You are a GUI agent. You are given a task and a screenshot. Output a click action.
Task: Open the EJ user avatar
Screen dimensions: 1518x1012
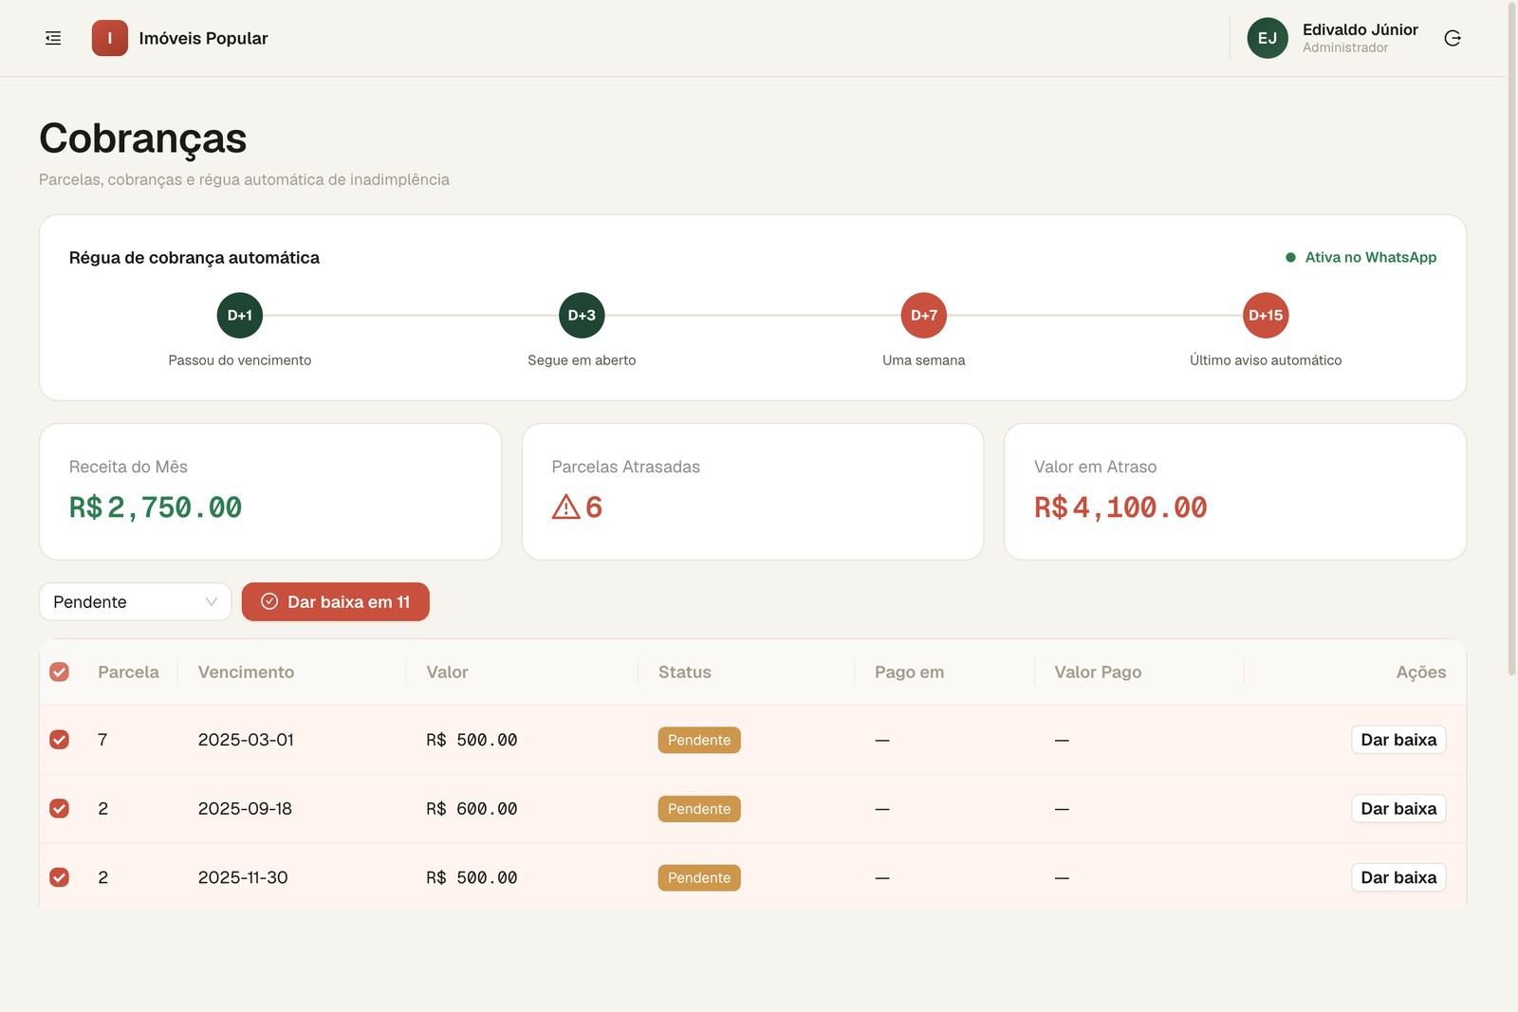1268,38
